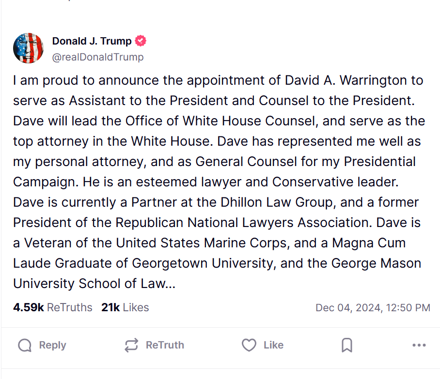This screenshot has height=379, width=440.
Task: Expand truncated post at the trailing ellipsis
Action: [x=170, y=284]
